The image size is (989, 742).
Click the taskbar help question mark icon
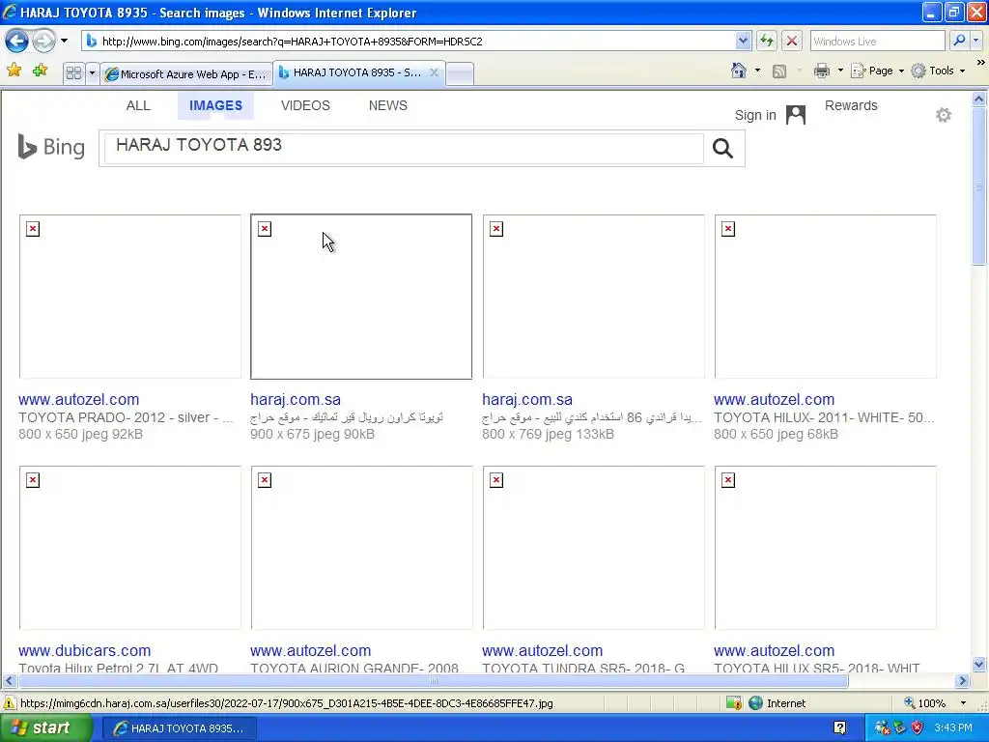839,728
